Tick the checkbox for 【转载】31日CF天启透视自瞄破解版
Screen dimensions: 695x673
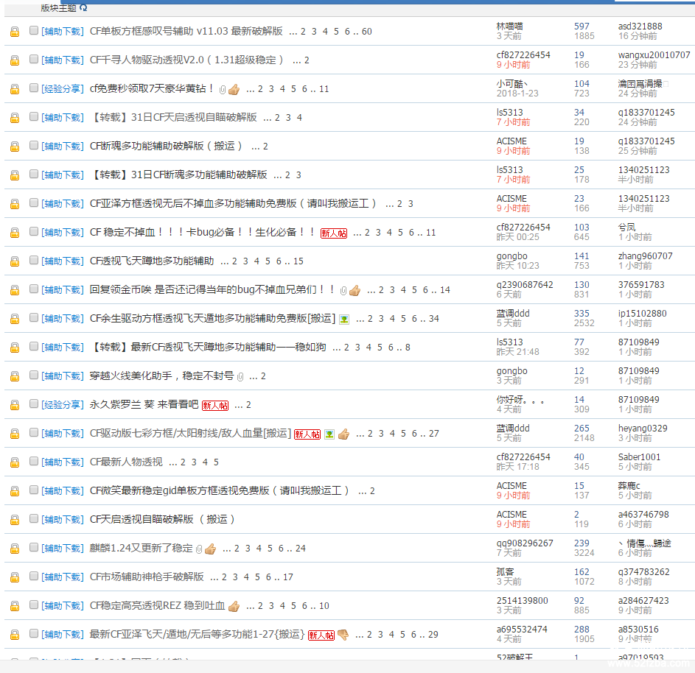point(34,116)
